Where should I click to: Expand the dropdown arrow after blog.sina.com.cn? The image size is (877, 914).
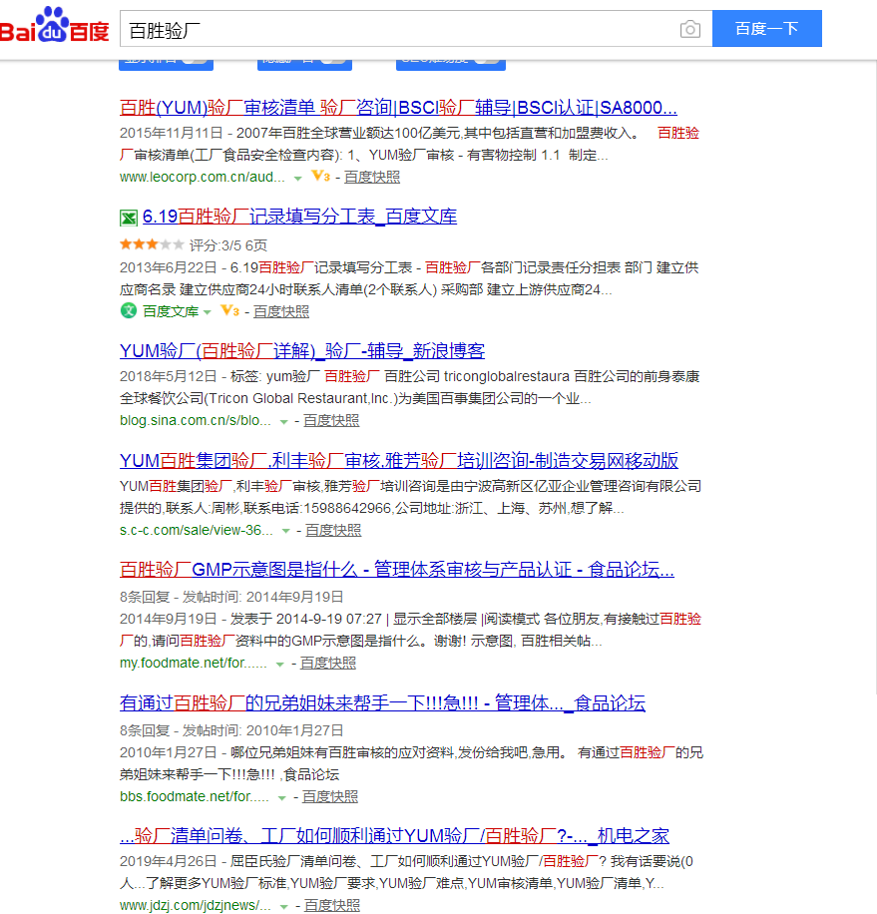283,421
